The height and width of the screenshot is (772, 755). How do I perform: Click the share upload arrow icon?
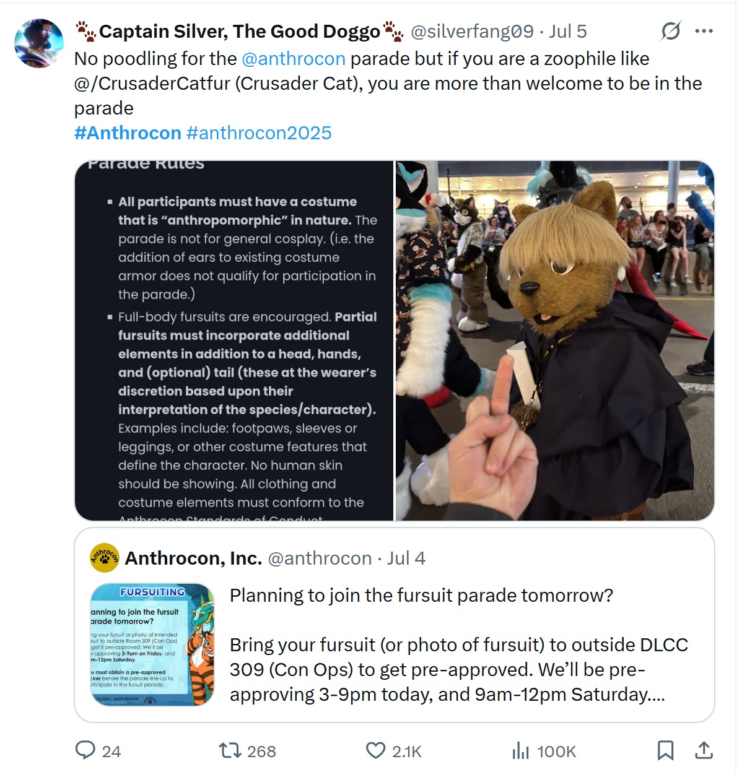(x=704, y=750)
